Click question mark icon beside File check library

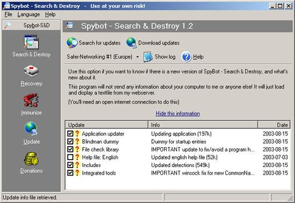tap(77, 149)
